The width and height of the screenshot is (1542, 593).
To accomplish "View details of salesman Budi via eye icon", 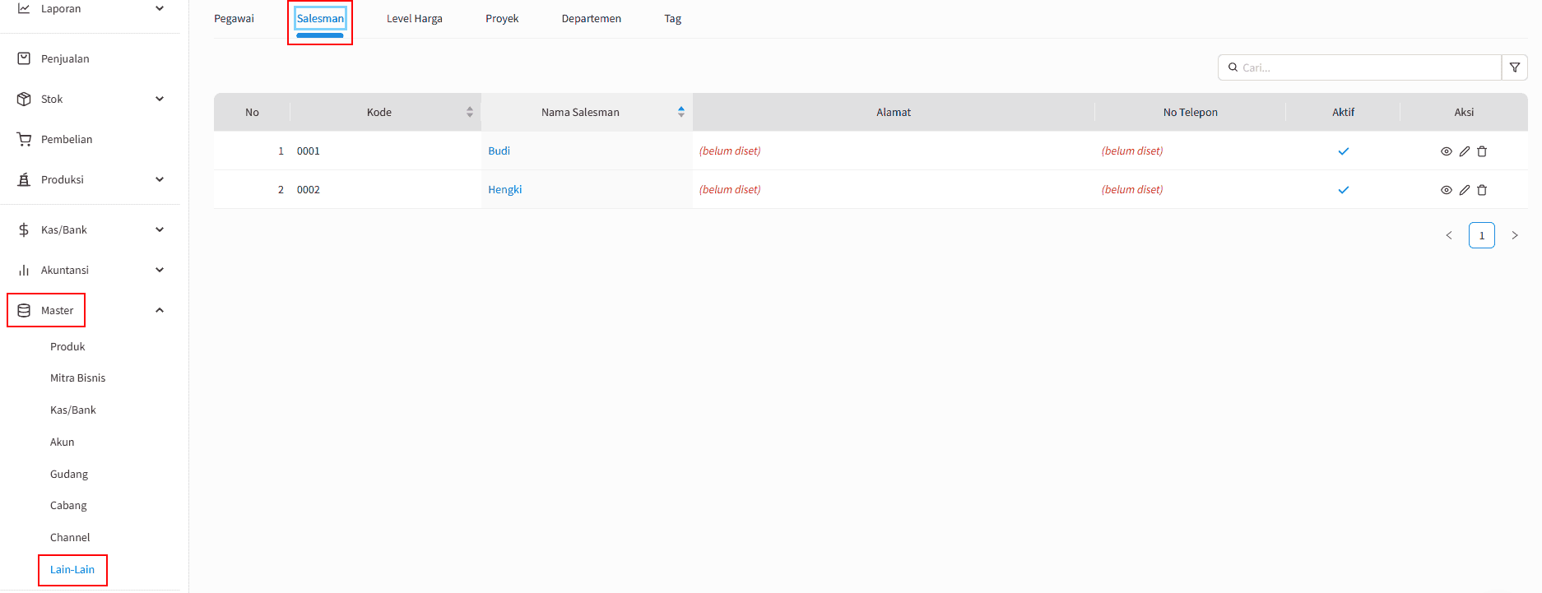I will [x=1446, y=151].
